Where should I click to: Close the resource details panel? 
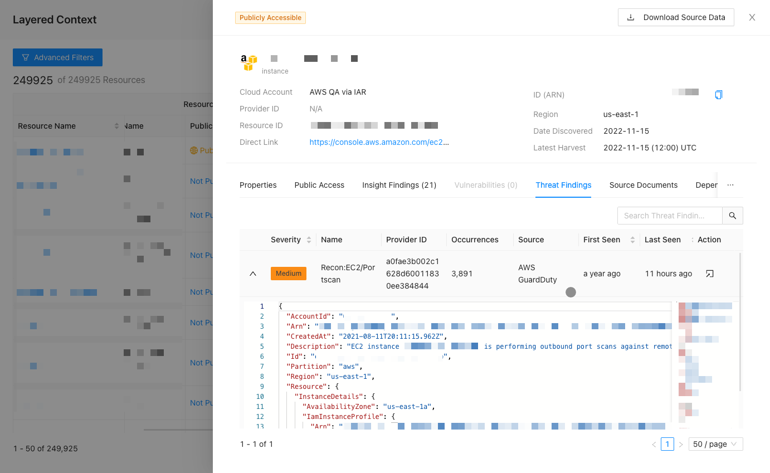pos(752,17)
